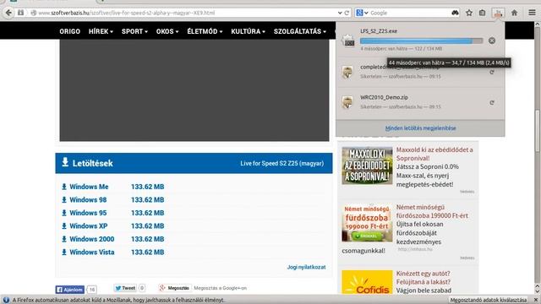This screenshot has height=304, width=541.
Task: Start search with the binoculars icon
Action: coord(455,14)
